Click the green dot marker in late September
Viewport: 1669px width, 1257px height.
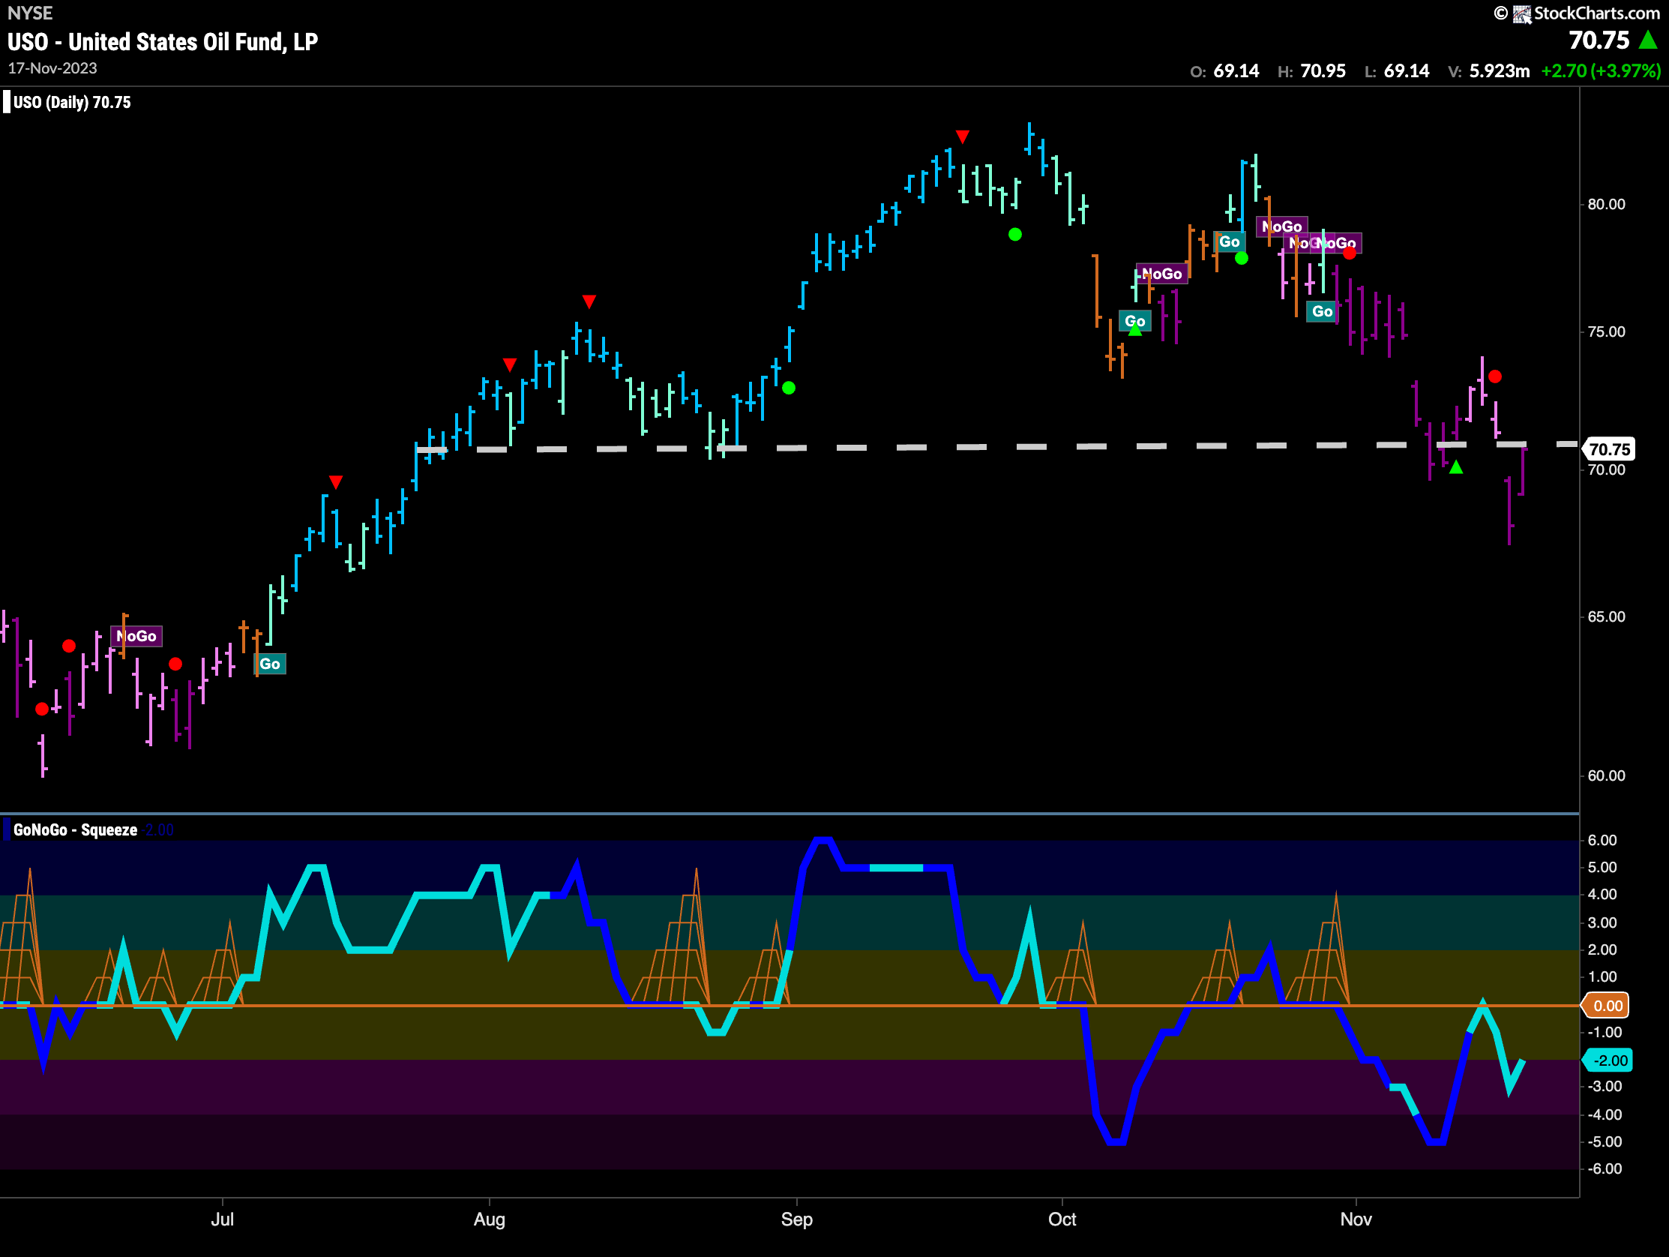[1015, 235]
